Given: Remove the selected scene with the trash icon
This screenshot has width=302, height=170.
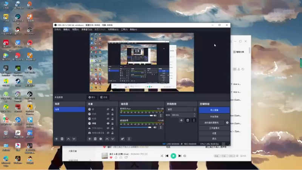Looking at the screenshot, I should click(x=62, y=139).
